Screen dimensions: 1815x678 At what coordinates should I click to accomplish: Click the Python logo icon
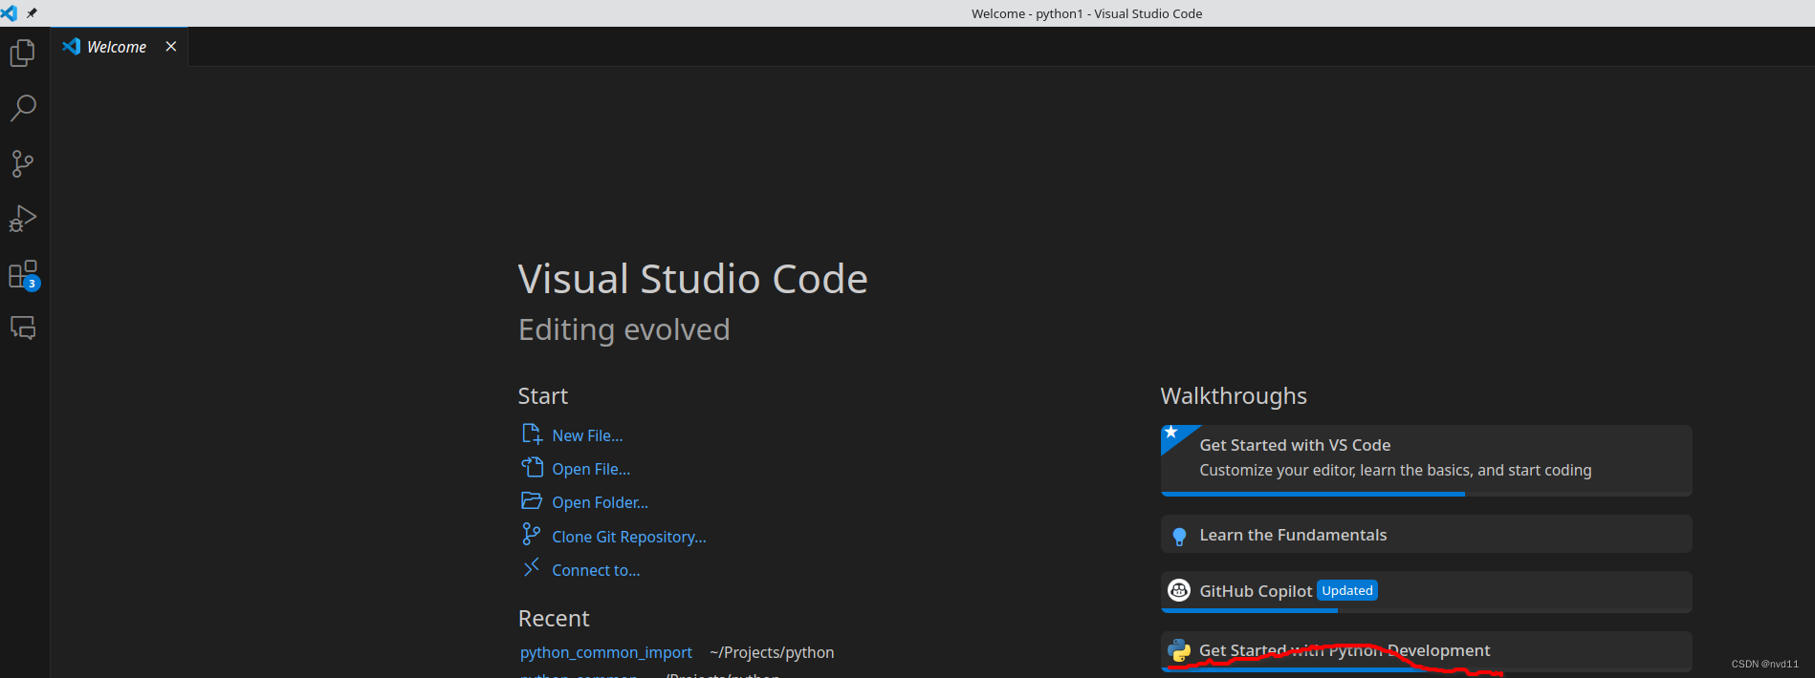1179,650
